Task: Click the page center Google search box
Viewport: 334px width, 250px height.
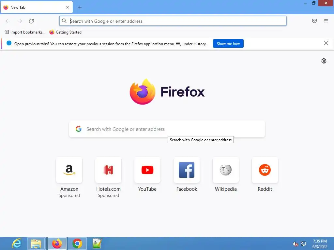Action: coord(167,129)
